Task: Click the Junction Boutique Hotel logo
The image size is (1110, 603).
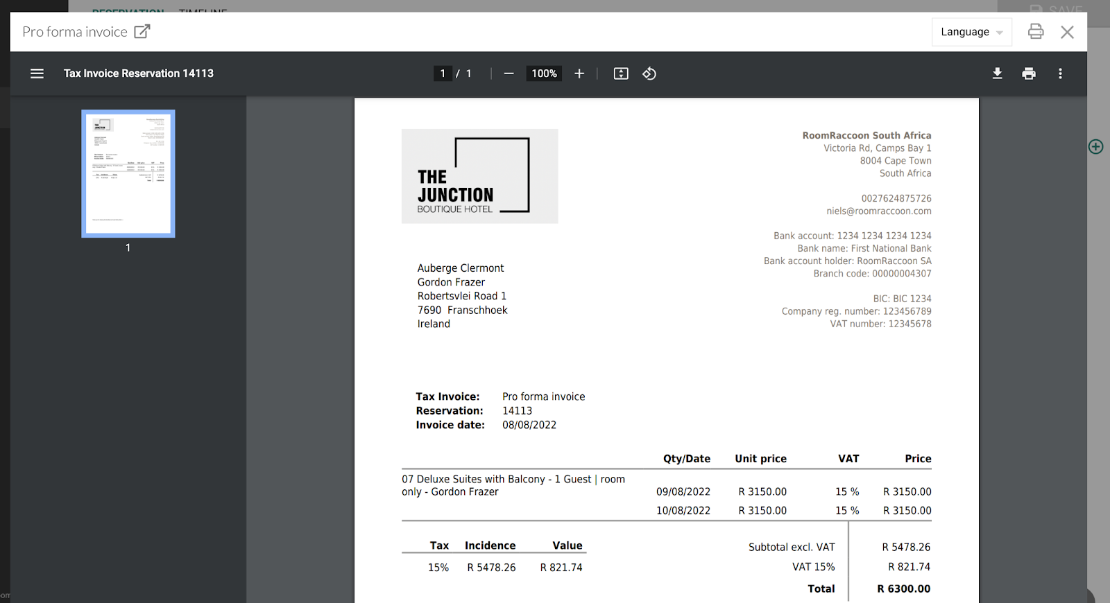Action: click(x=479, y=176)
